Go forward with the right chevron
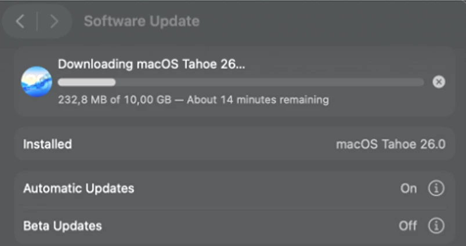The width and height of the screenshot is (466, 246). 54,21
